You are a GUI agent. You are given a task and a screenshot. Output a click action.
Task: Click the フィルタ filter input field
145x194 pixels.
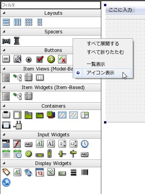51,5
